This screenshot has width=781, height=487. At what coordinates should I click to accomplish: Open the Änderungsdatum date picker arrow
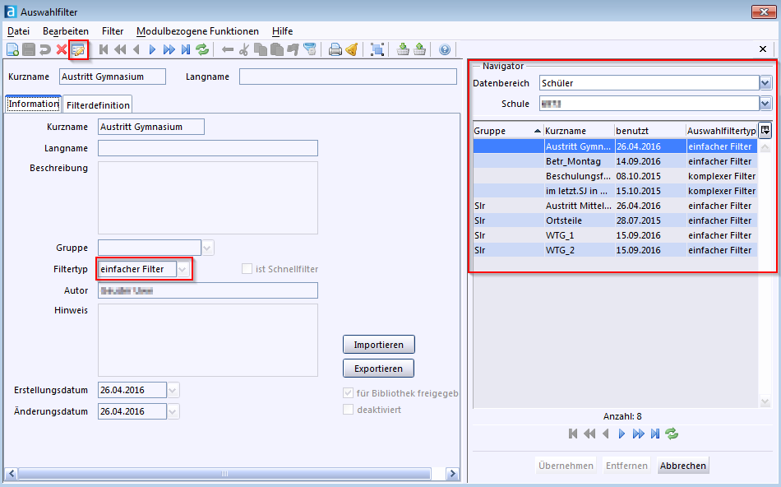pos(173,412)
